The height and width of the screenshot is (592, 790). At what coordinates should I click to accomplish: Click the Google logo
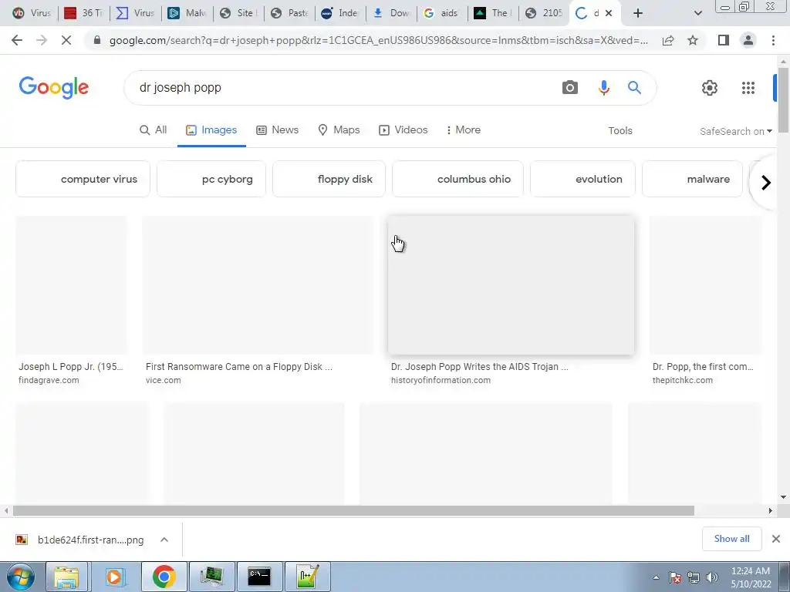pos(54,88)
